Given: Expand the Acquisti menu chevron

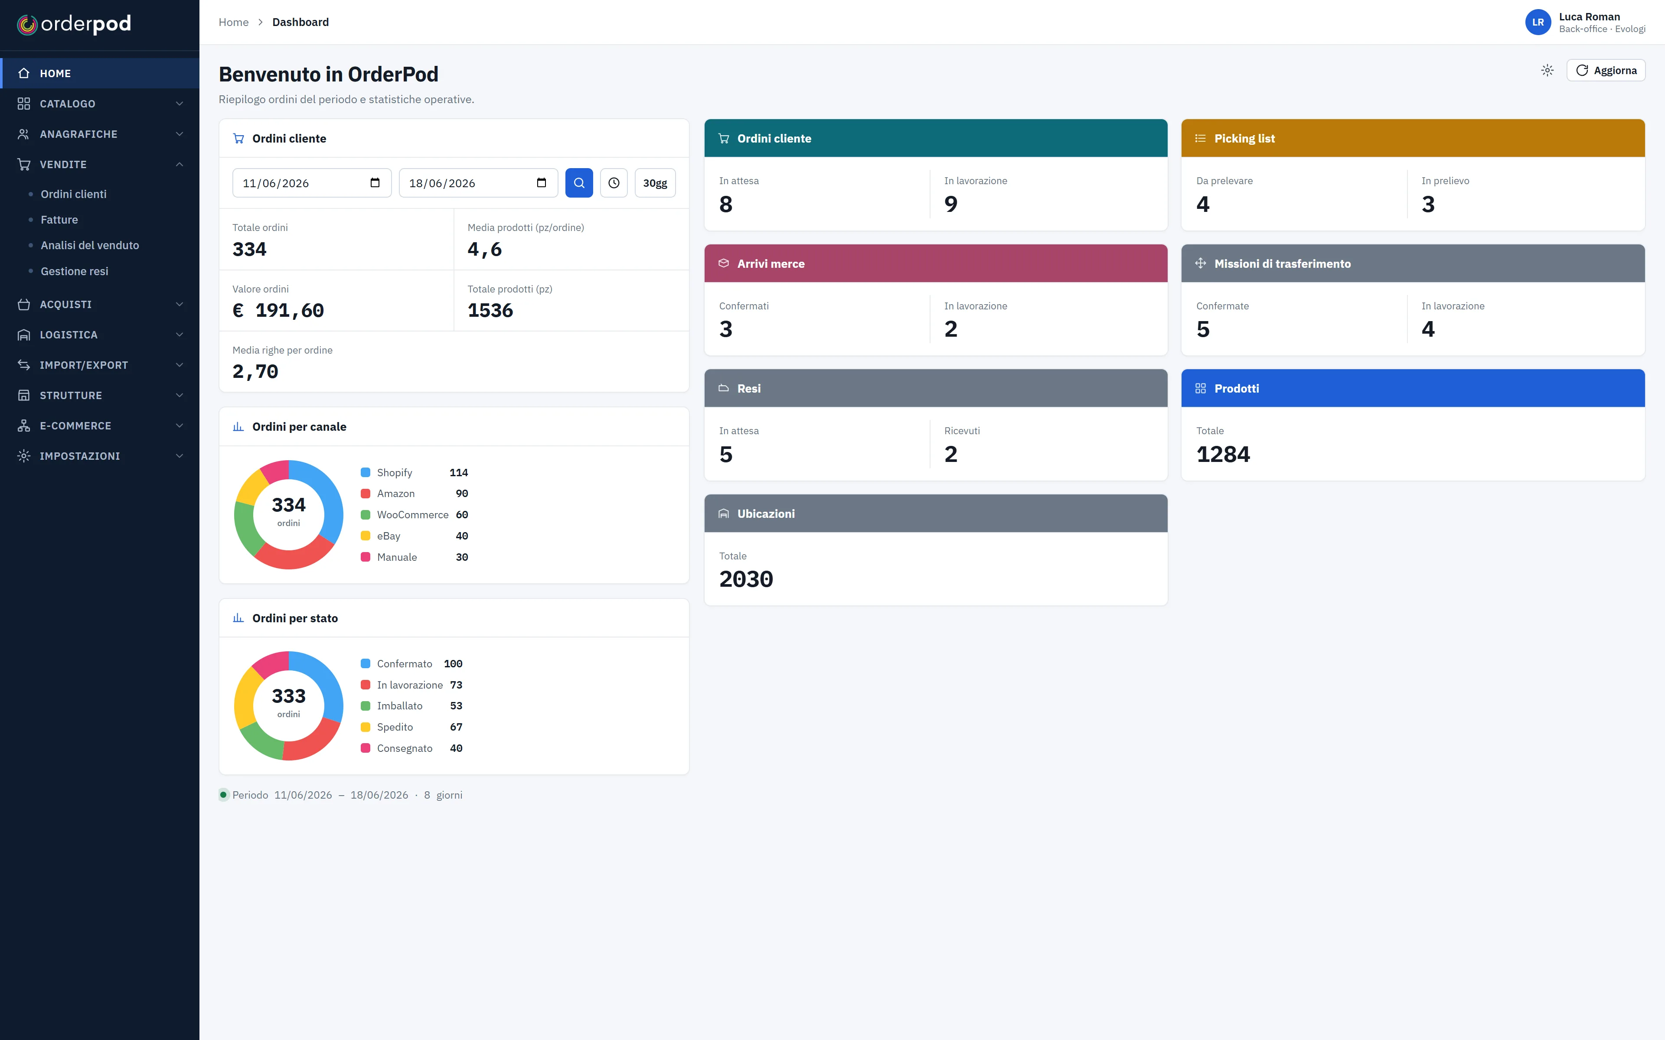Looking at the screenshot, I should (x=180, y=304).
